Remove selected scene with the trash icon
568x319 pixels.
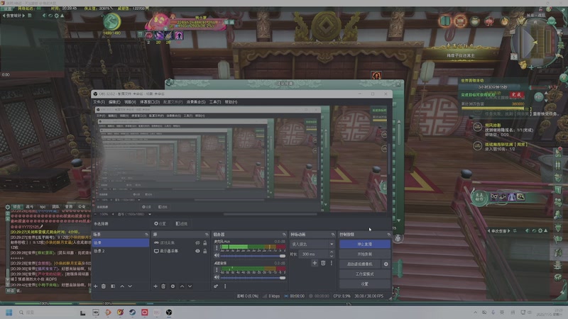tap(104, 286)
